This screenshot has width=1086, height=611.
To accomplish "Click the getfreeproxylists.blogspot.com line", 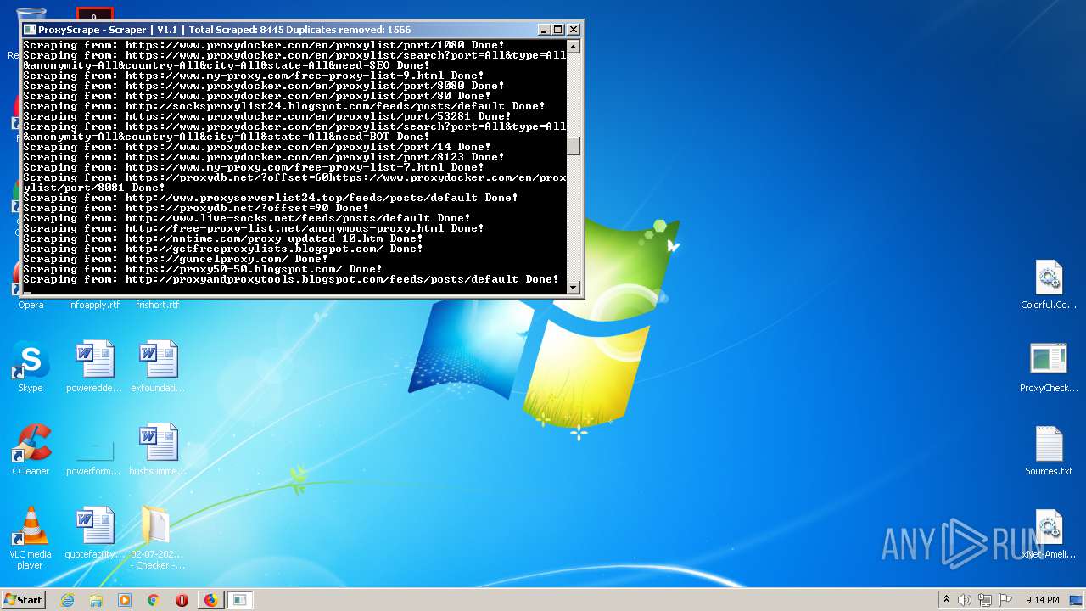I will coord(223,249).
